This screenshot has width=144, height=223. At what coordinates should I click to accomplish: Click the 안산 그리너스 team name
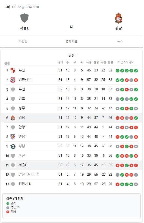tap(29, 174)
